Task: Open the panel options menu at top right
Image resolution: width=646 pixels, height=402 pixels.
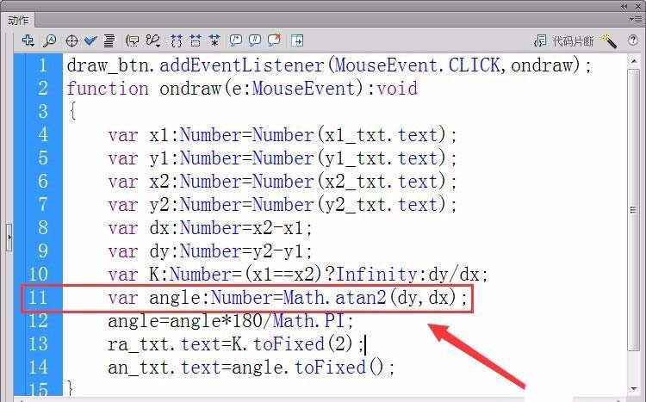Action: pos(634,19)
